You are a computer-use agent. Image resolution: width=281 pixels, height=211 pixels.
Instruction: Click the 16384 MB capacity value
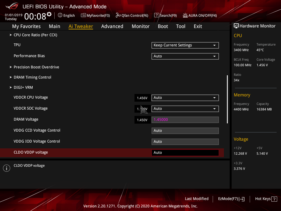coord(264,109)
